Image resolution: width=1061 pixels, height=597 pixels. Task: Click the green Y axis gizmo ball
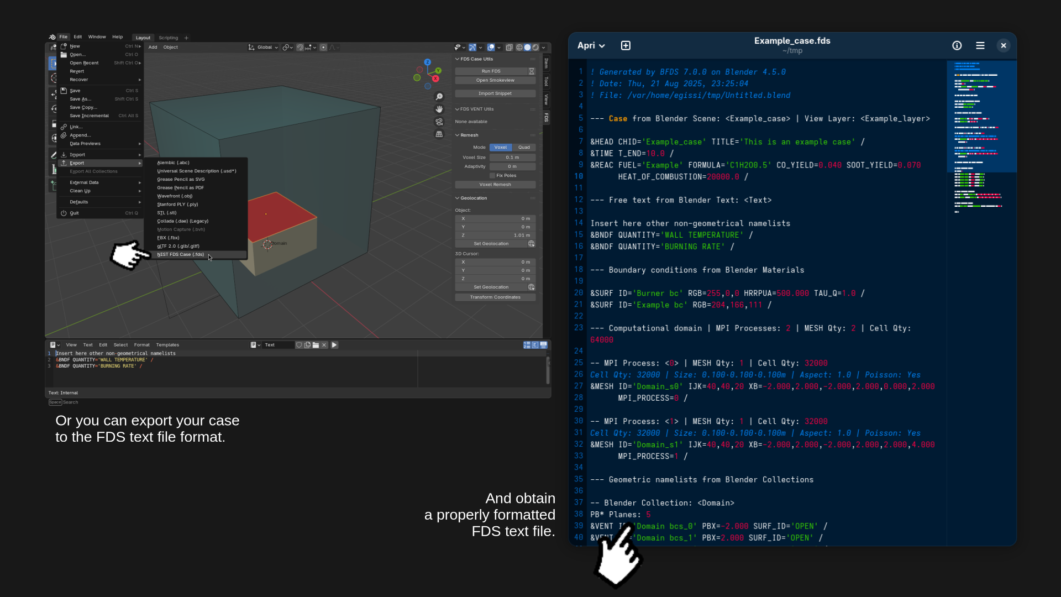click(438, 71)
